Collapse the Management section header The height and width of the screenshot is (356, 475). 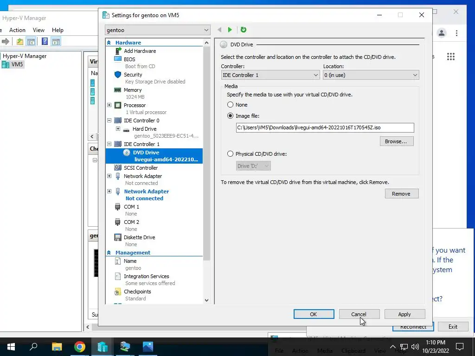(109, 253)
